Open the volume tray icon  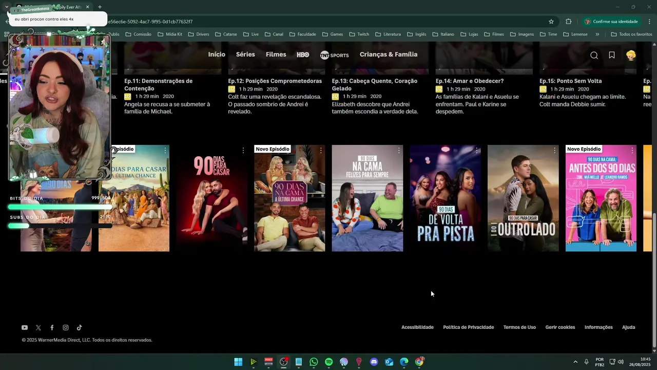pyautogui.click(x=621, y=362)
